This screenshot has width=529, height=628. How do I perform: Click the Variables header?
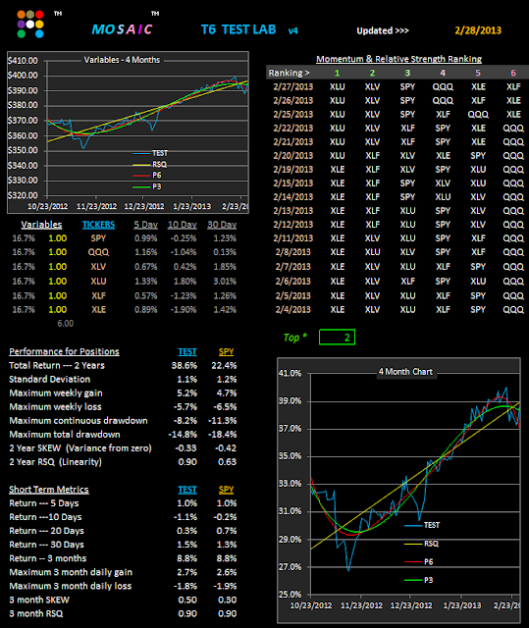(x=41, y=225)
